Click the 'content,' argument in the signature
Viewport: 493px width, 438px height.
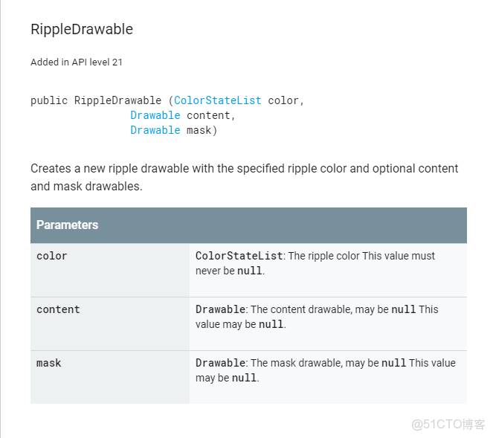pos(211,115)
